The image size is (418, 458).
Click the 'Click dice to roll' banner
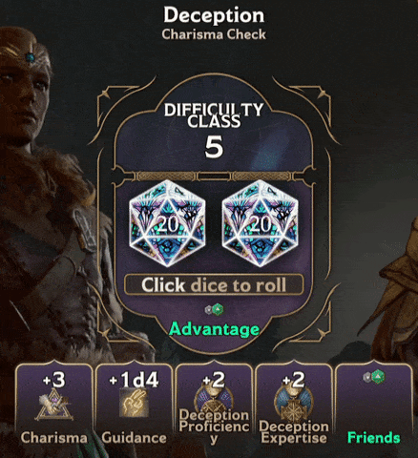(214, 284)
